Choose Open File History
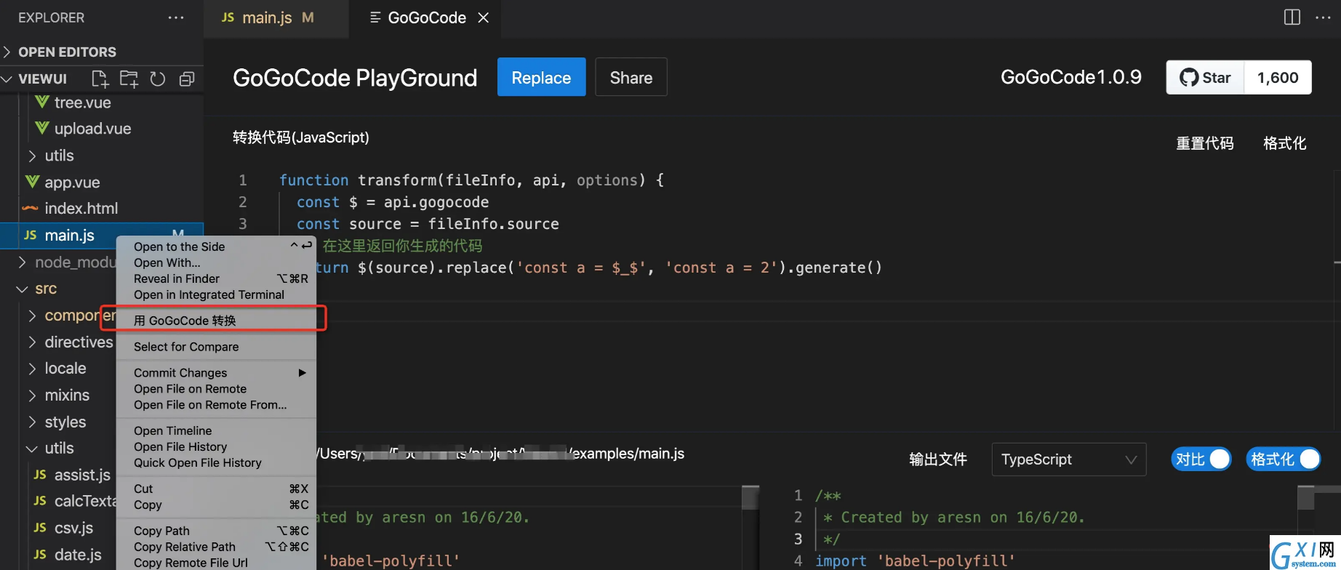Viewport: 1341px width, 570px height. 216,447
